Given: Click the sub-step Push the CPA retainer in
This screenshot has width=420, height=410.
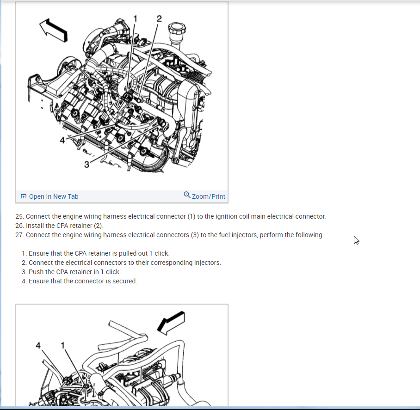Looking at the screenshot, I should click(71, 272).
